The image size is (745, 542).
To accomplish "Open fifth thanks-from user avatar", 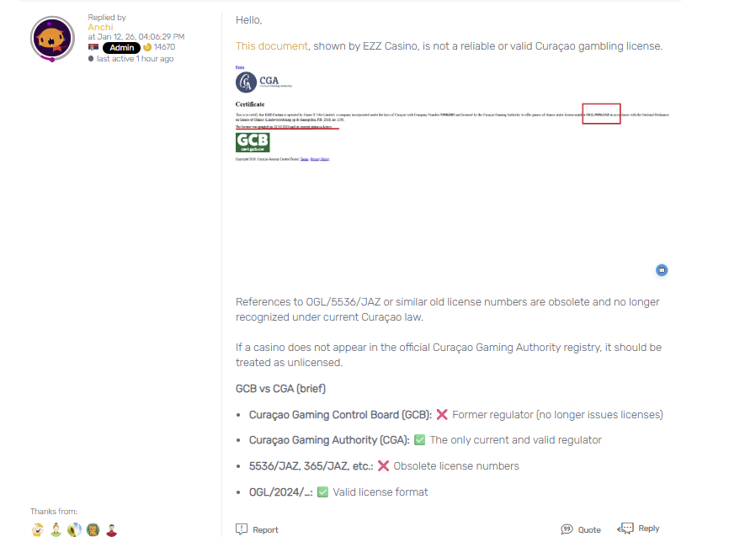I will coord(112,529).
